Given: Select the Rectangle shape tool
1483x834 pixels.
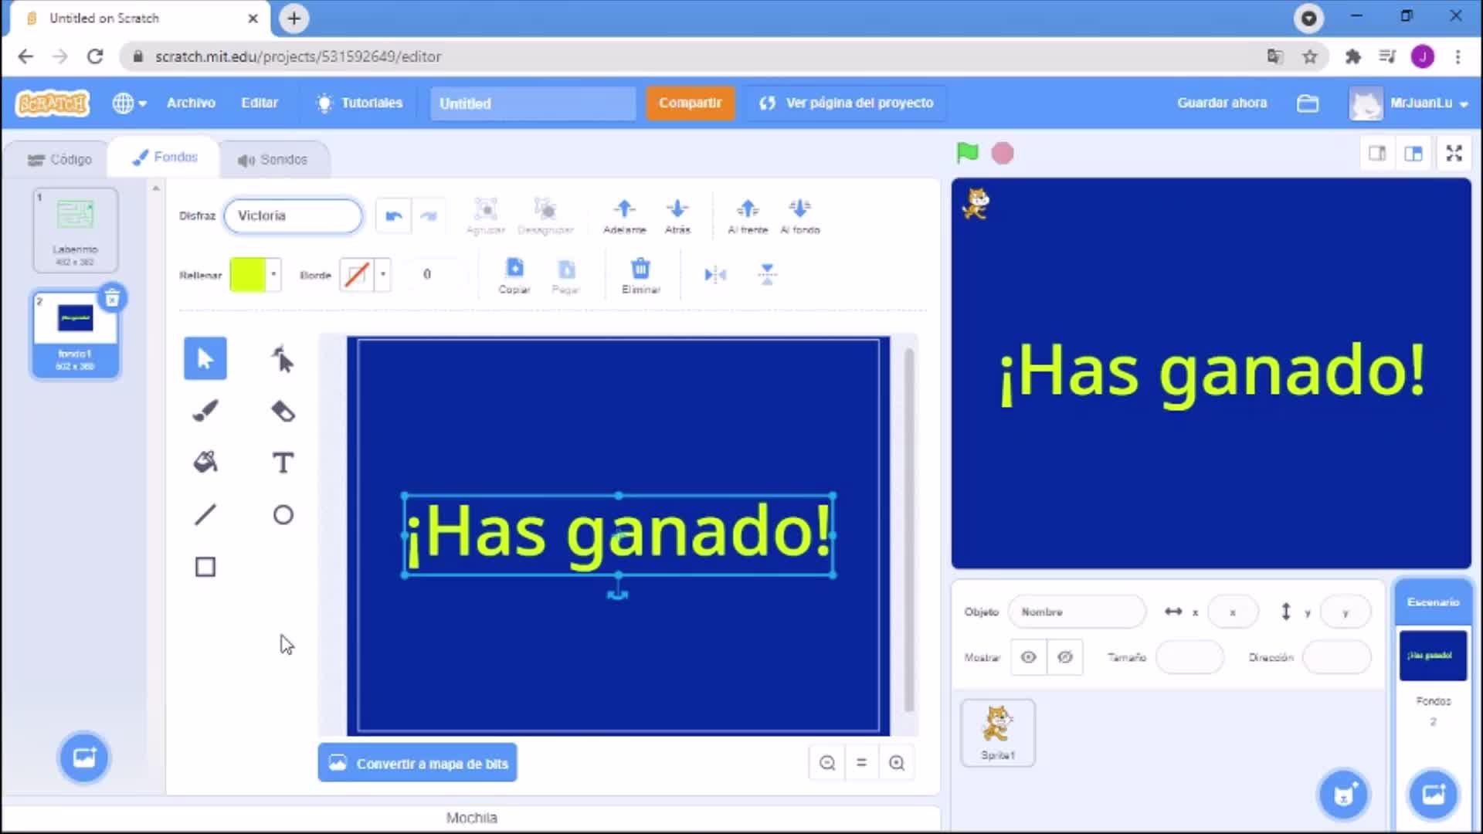Looking at the screenshot, I should tap(205, 567).
